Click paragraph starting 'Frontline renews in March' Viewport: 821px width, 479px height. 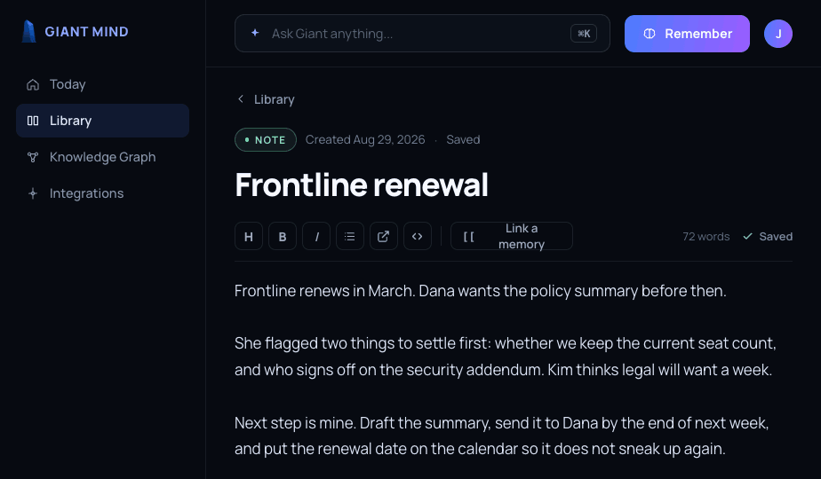click(x=480, y=291)
